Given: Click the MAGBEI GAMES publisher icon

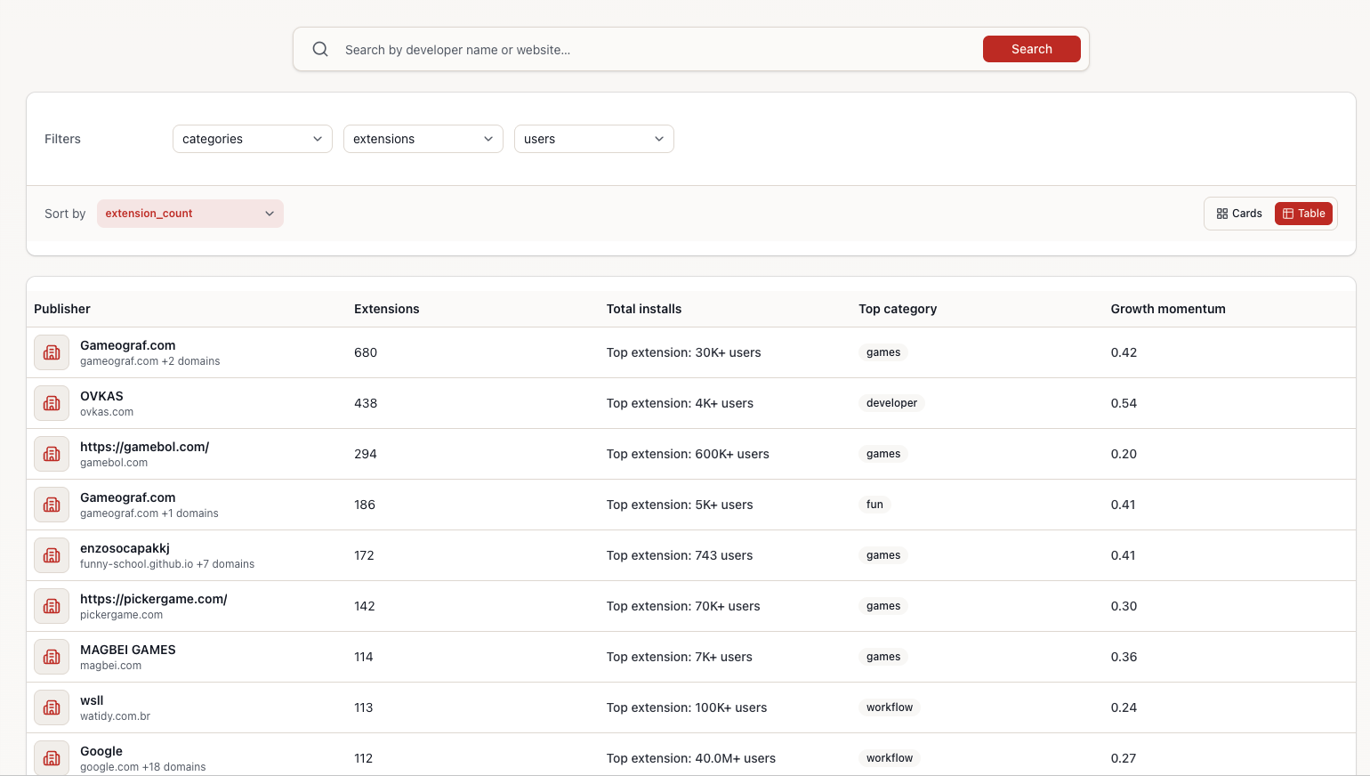Looking at the screenshot, I should (x=52, y=657).
